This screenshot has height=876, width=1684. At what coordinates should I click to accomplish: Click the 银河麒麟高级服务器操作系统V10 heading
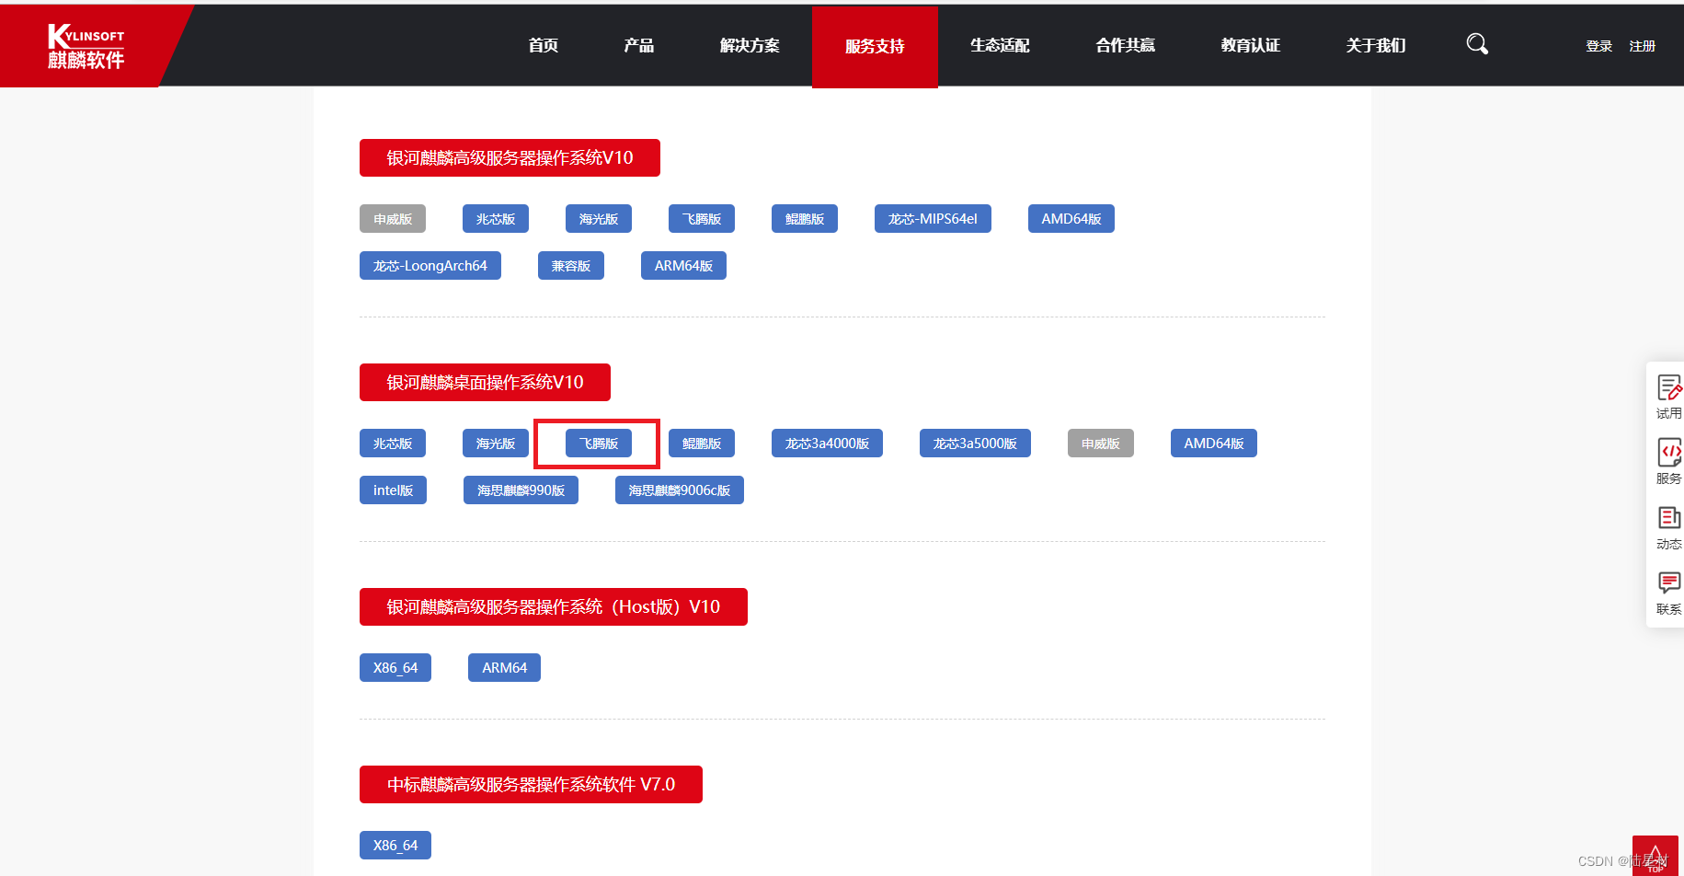(x=510, y=157)
